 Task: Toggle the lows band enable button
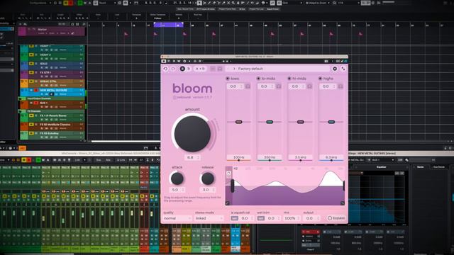click(228, 79)
